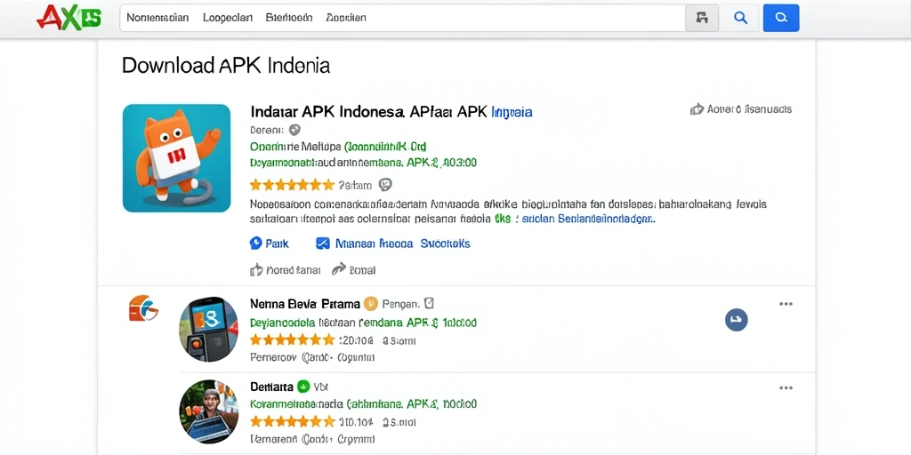Click the orange-blue shield icon left of results
This screenshot has height=455, width=911.
pos(143,308)
